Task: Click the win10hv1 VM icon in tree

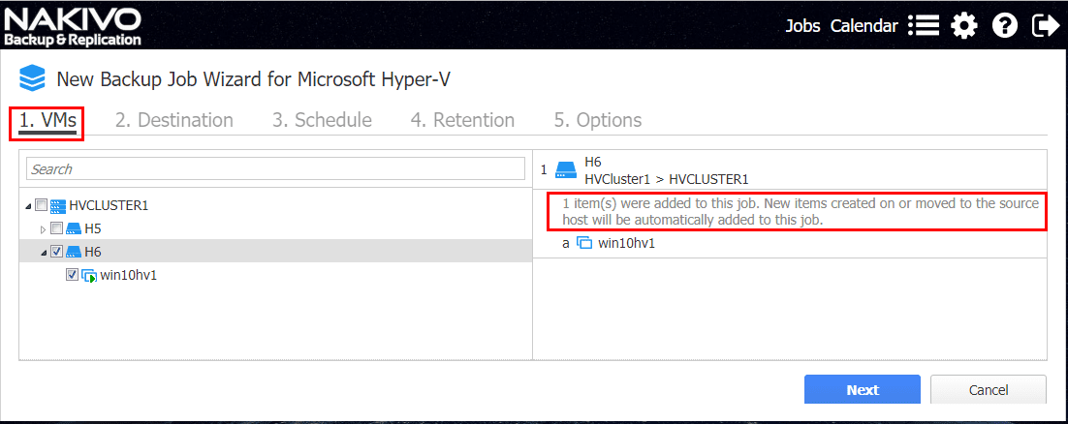Action: (90, 275)
